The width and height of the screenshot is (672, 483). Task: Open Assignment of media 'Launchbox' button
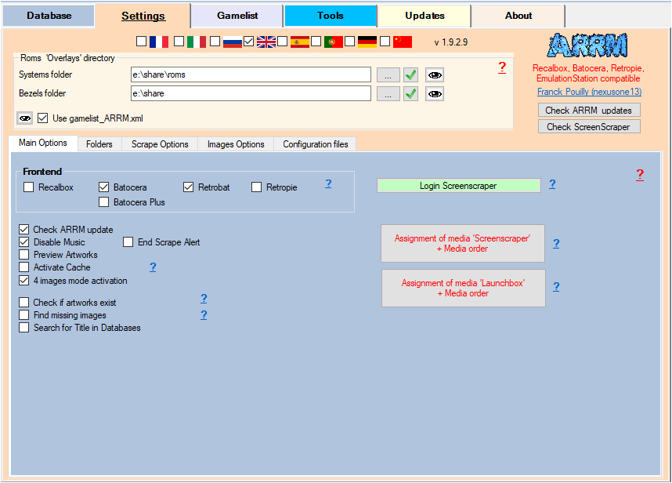pos(462,288)
